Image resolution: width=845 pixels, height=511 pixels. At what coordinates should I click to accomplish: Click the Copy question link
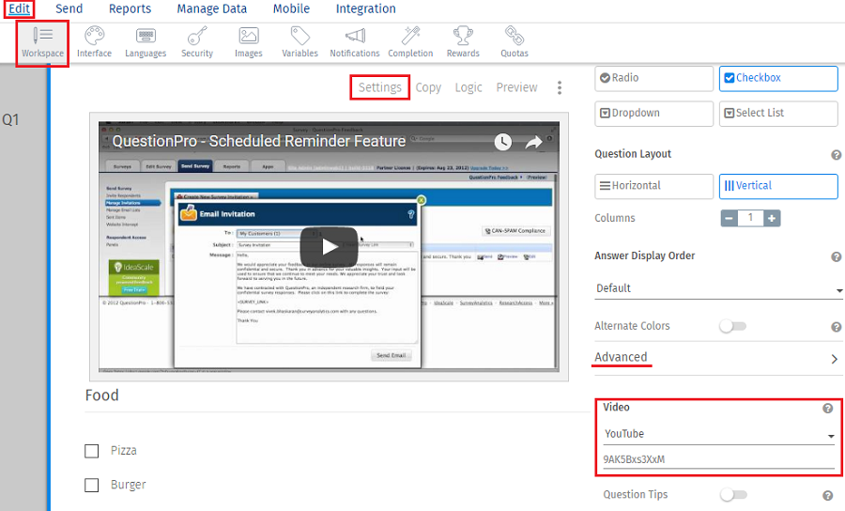(x=428, y=87)
